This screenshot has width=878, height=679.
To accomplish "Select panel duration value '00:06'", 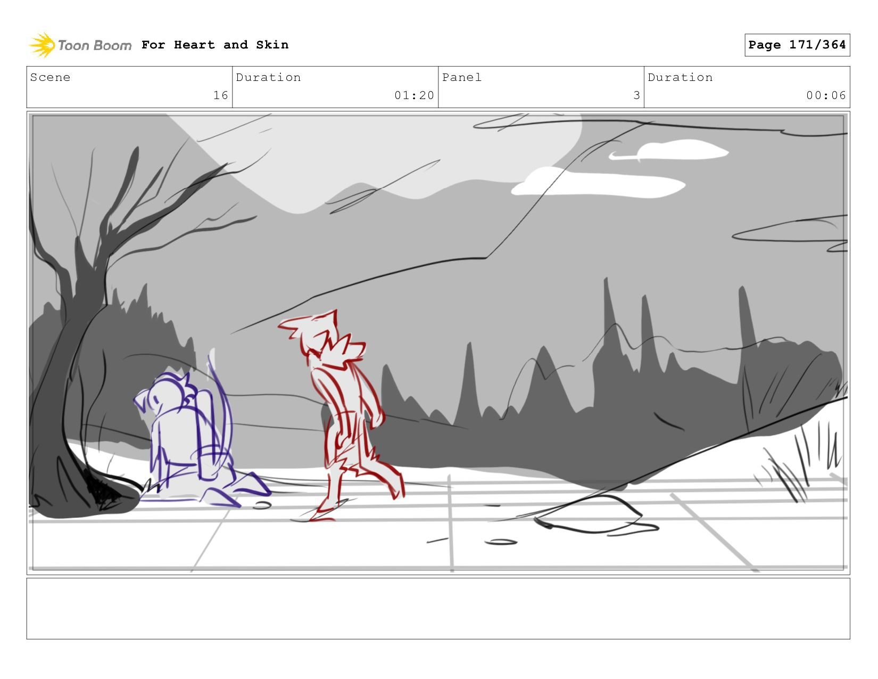I will click(x=826, y=95).
